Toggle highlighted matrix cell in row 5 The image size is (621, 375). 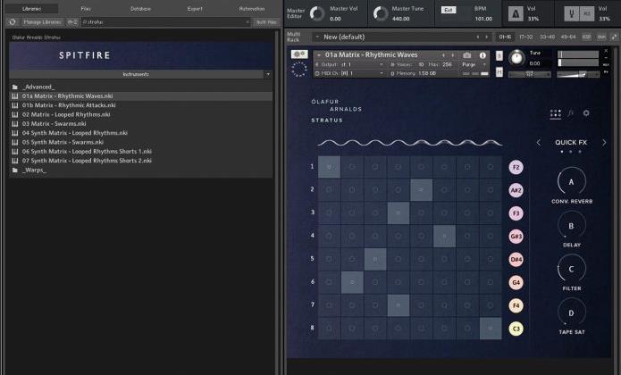coord(375,259)
